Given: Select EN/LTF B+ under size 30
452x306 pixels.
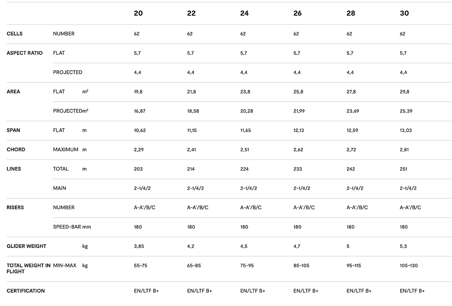Looking at the screenshot, I should 412,291.
